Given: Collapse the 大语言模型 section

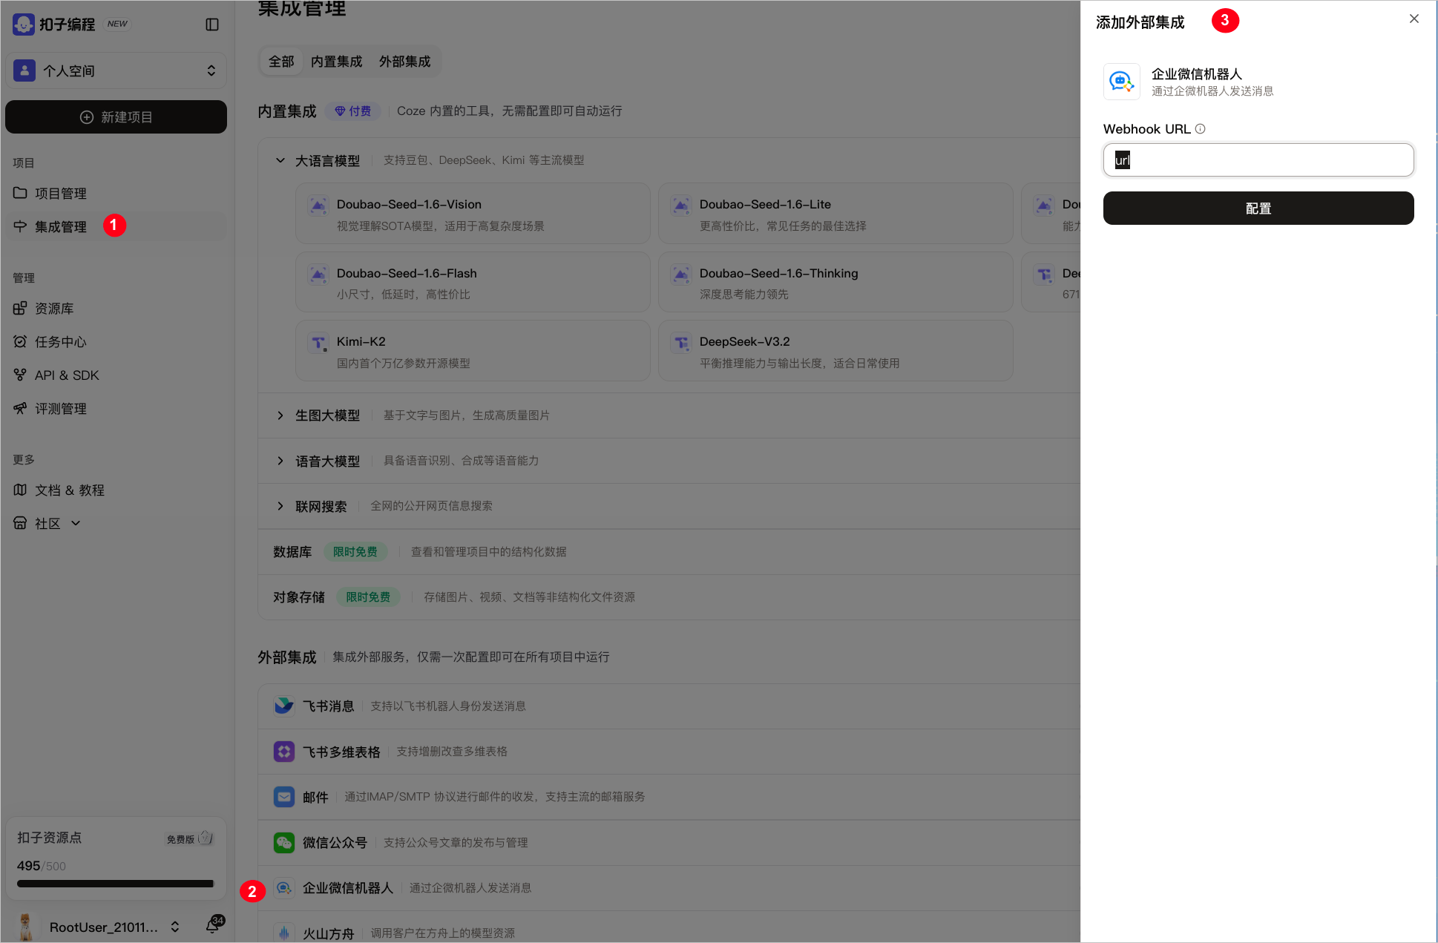Looking at the screenshot, I should (x=280, y=160).
